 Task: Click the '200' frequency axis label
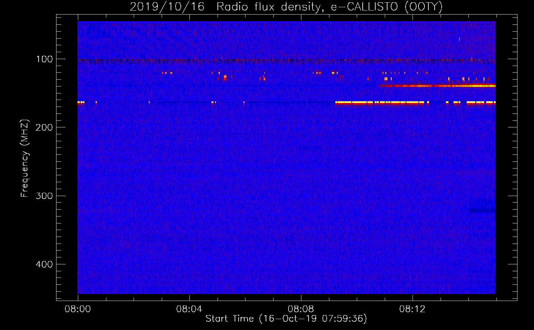coord(44,127)
